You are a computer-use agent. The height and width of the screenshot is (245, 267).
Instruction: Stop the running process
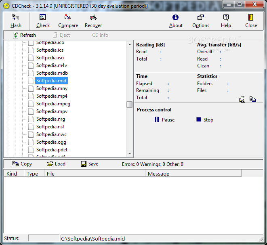tap(205, 119)
